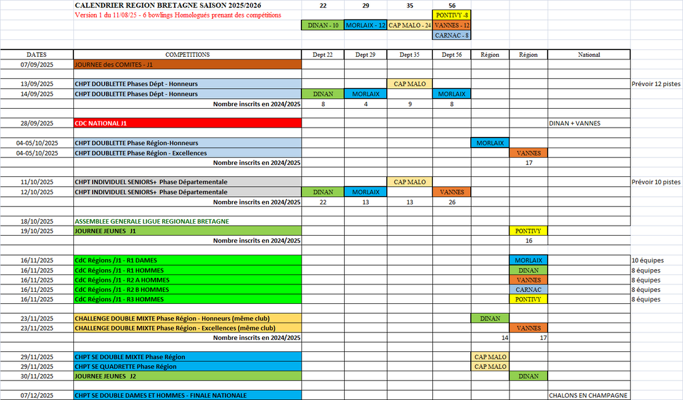The height and width of the screenshot is (400, 683).
Task: Click the calendar title "CALENDRIER REGION BRETAGNE SAISON 2025/2026"
Action: (167, 5)
